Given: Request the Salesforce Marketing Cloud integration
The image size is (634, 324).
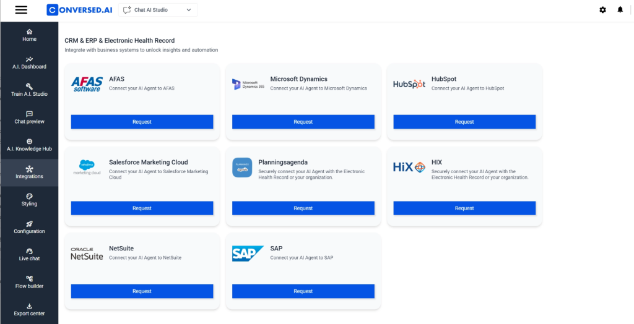Looking at the screenshot, I should 142,208.
